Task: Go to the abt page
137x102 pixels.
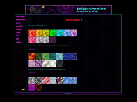Action: point(18,39)
